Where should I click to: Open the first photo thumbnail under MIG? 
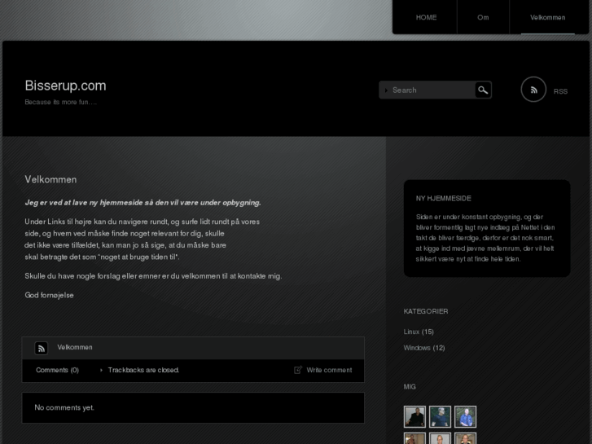414,417
